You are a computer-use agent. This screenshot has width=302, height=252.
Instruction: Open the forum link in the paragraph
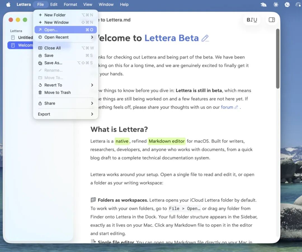coord(227,107)
